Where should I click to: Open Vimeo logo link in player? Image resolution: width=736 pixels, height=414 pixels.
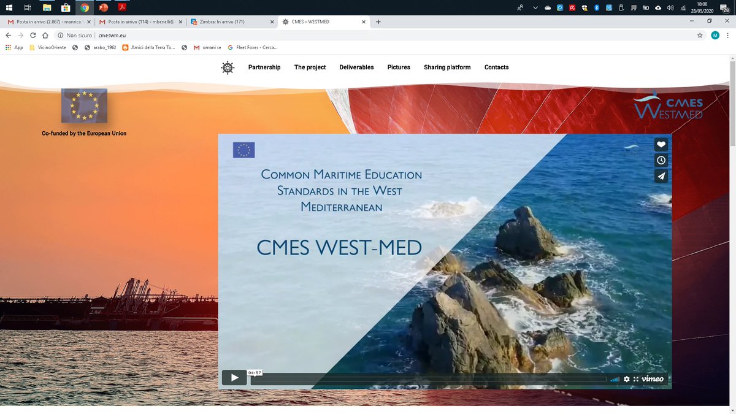653,379
